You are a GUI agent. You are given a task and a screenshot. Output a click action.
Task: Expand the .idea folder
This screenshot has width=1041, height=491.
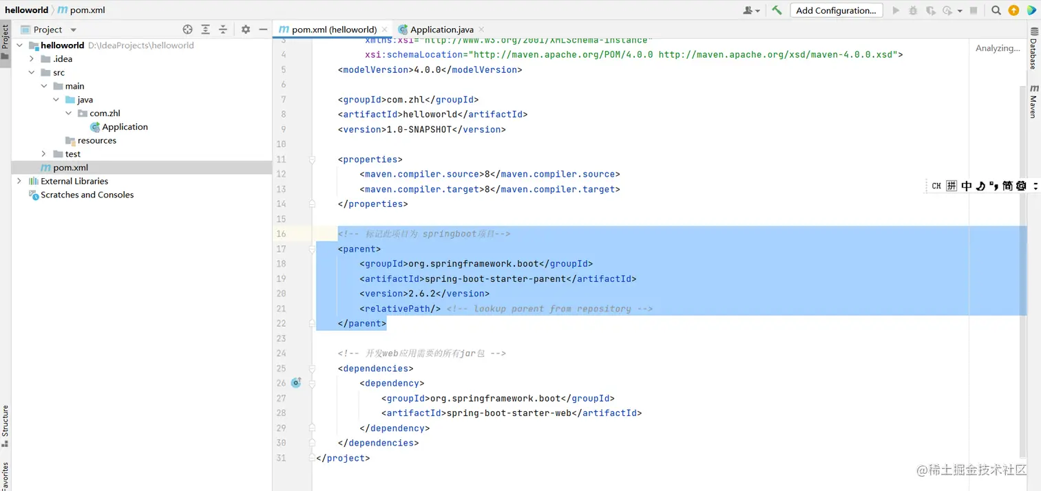point(32,59)
